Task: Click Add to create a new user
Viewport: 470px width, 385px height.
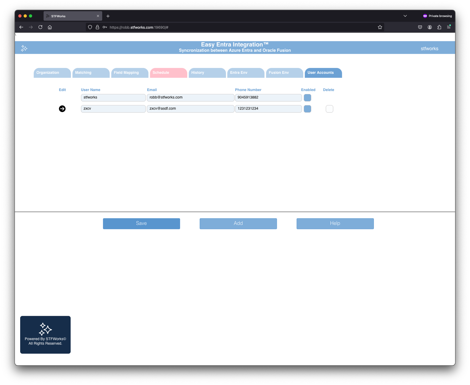Action: pos(238,224)
